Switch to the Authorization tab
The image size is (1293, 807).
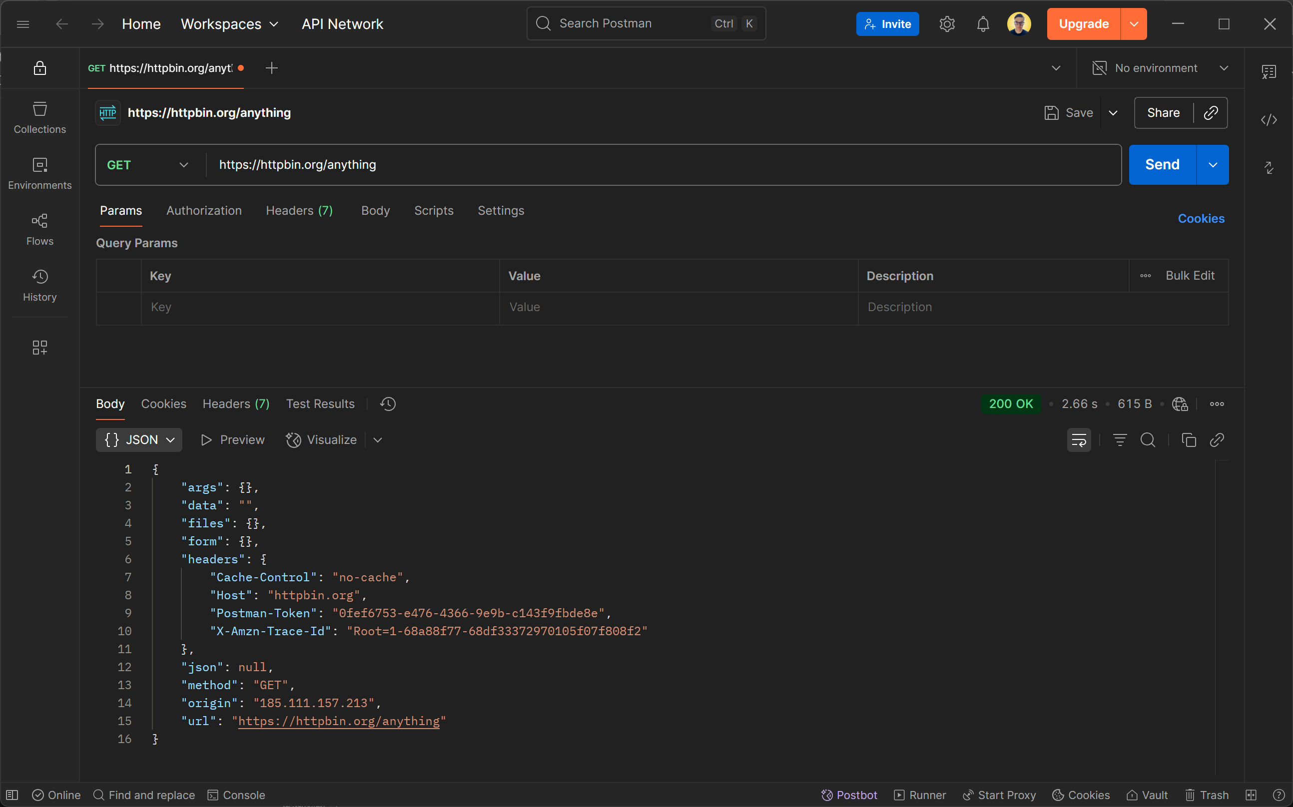[x=204, y=210]
